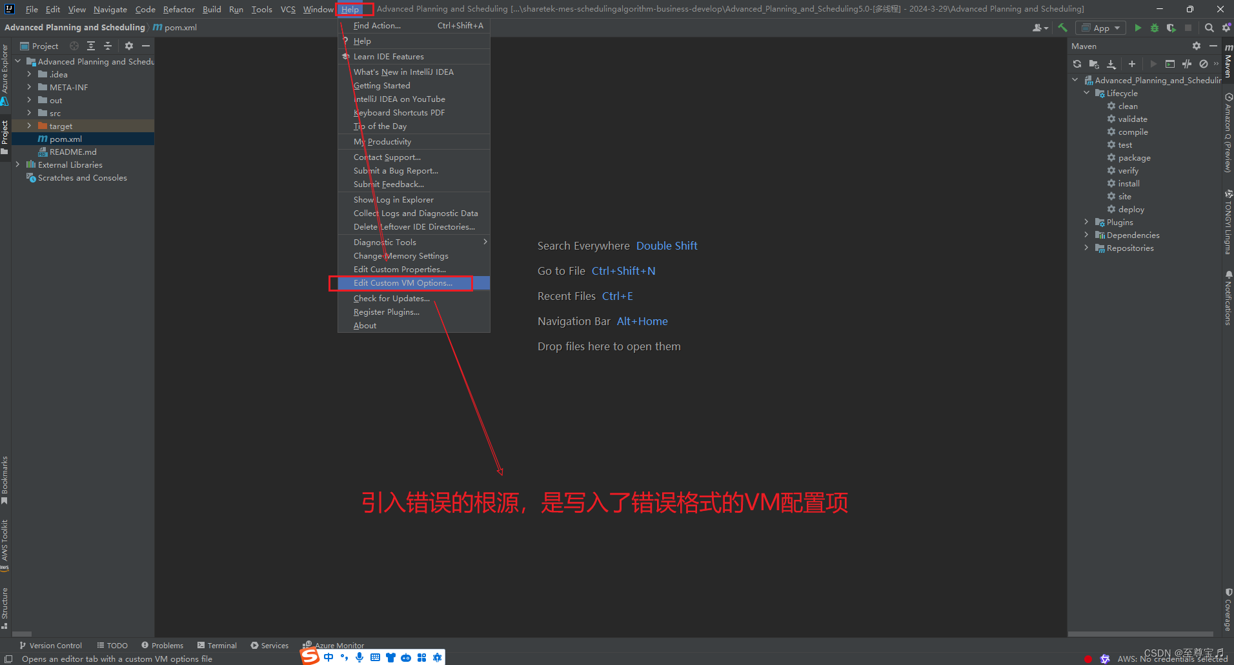The width and height of the screenshot is (1234, 665).
Task: Generate sources and update folders Maven icon
Action: (1094, 64)
